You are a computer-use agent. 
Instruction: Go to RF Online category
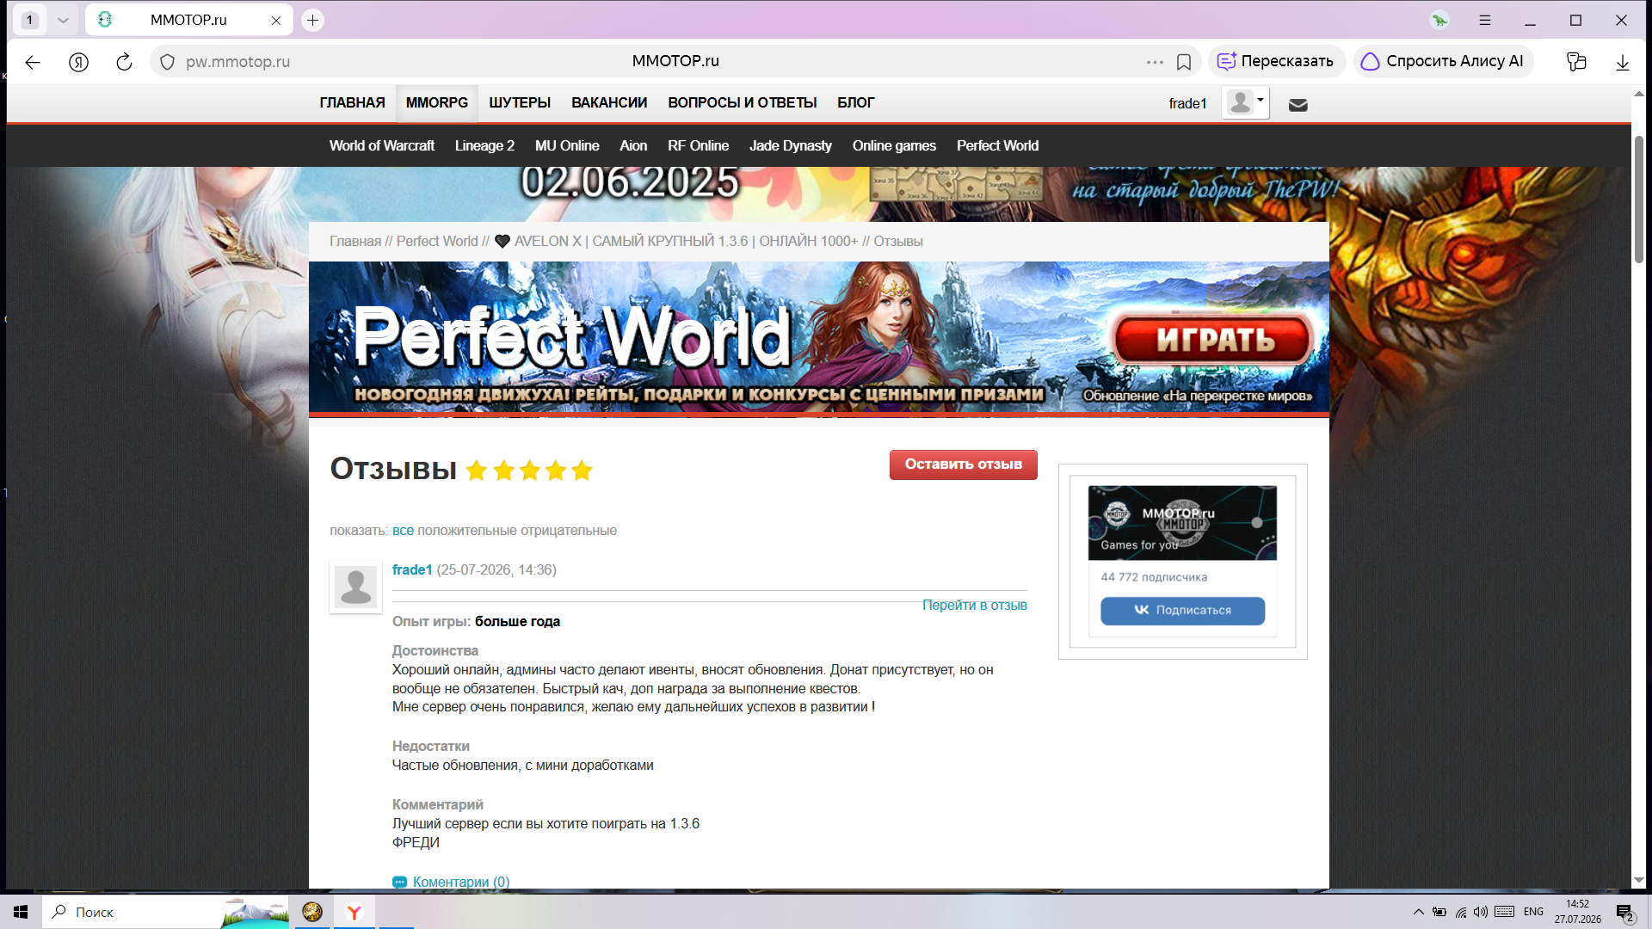[698, 146]
